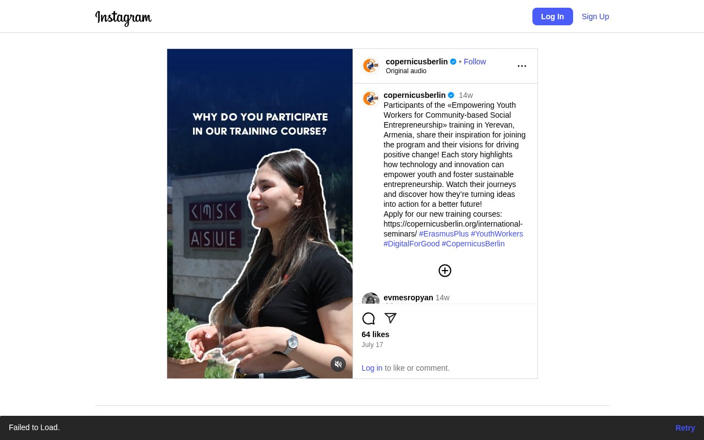The width and height of the screenshot is (704, 440).
Task: Open copernicusberlin header profile avatar
Action: point(371,66)
